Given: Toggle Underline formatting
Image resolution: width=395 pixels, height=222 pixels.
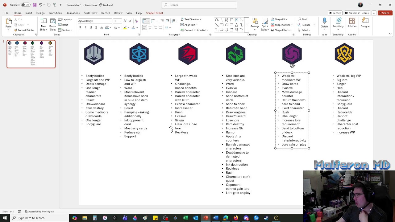Looking at the screenshot, I should tap(91, 27).
